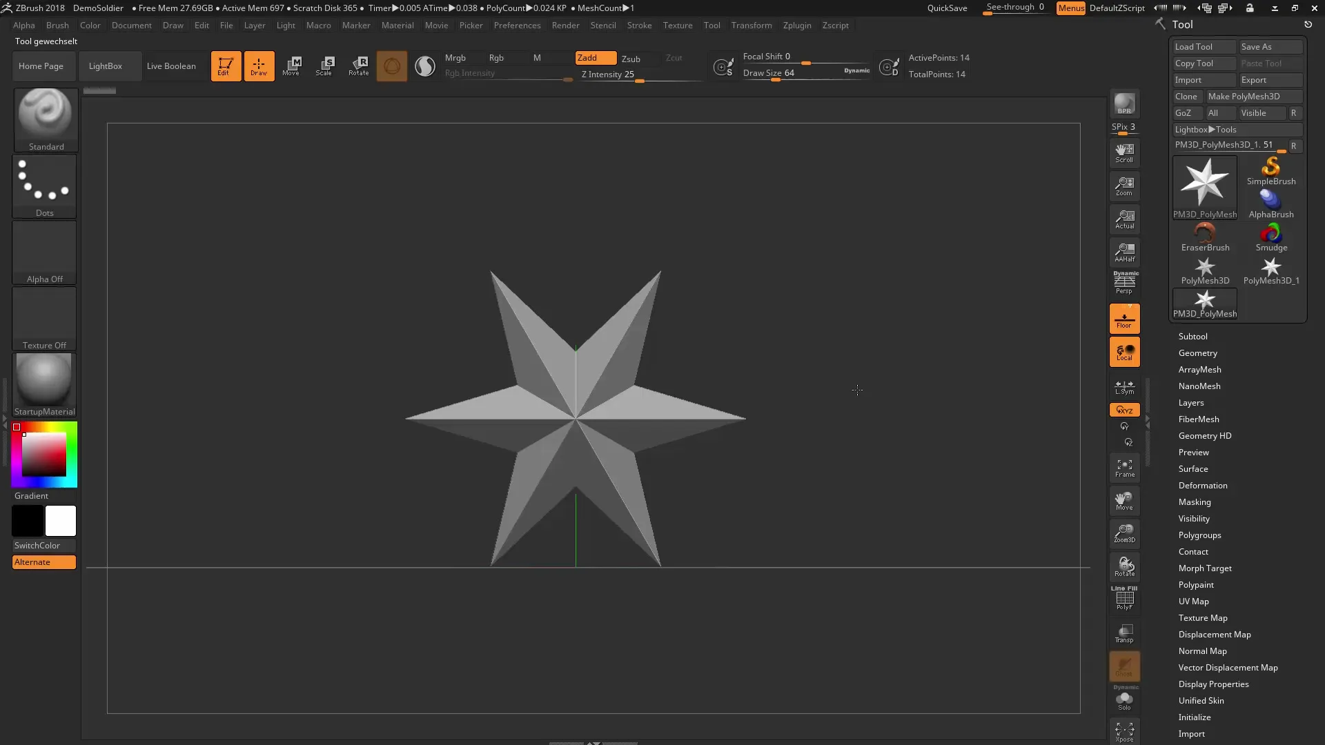1325x745 pixels.
Task: Select the SimpleBrush tool
Action: point(1271,171)
